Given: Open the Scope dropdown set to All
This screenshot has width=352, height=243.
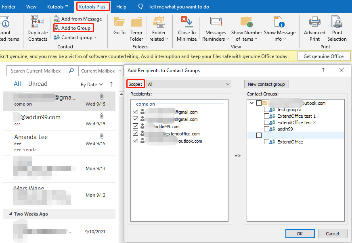Looking at the screenshot, I should [x=189, y=84].
